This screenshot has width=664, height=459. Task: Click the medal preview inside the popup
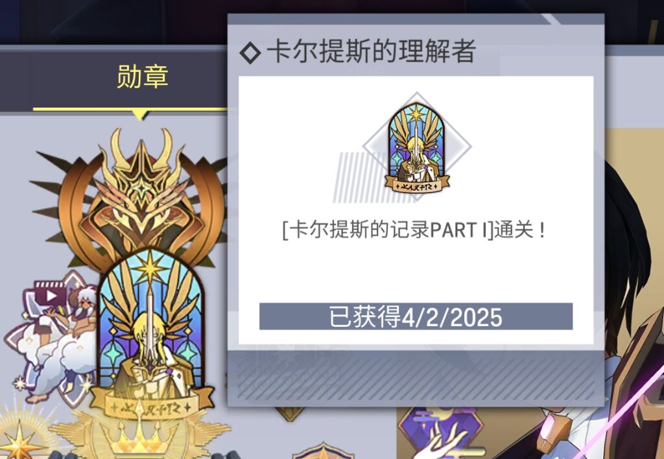point(417,147)
